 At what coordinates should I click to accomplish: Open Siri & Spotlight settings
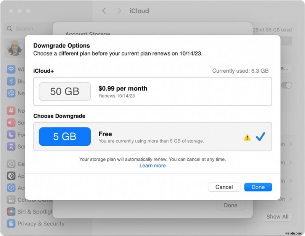click(29, 212)
